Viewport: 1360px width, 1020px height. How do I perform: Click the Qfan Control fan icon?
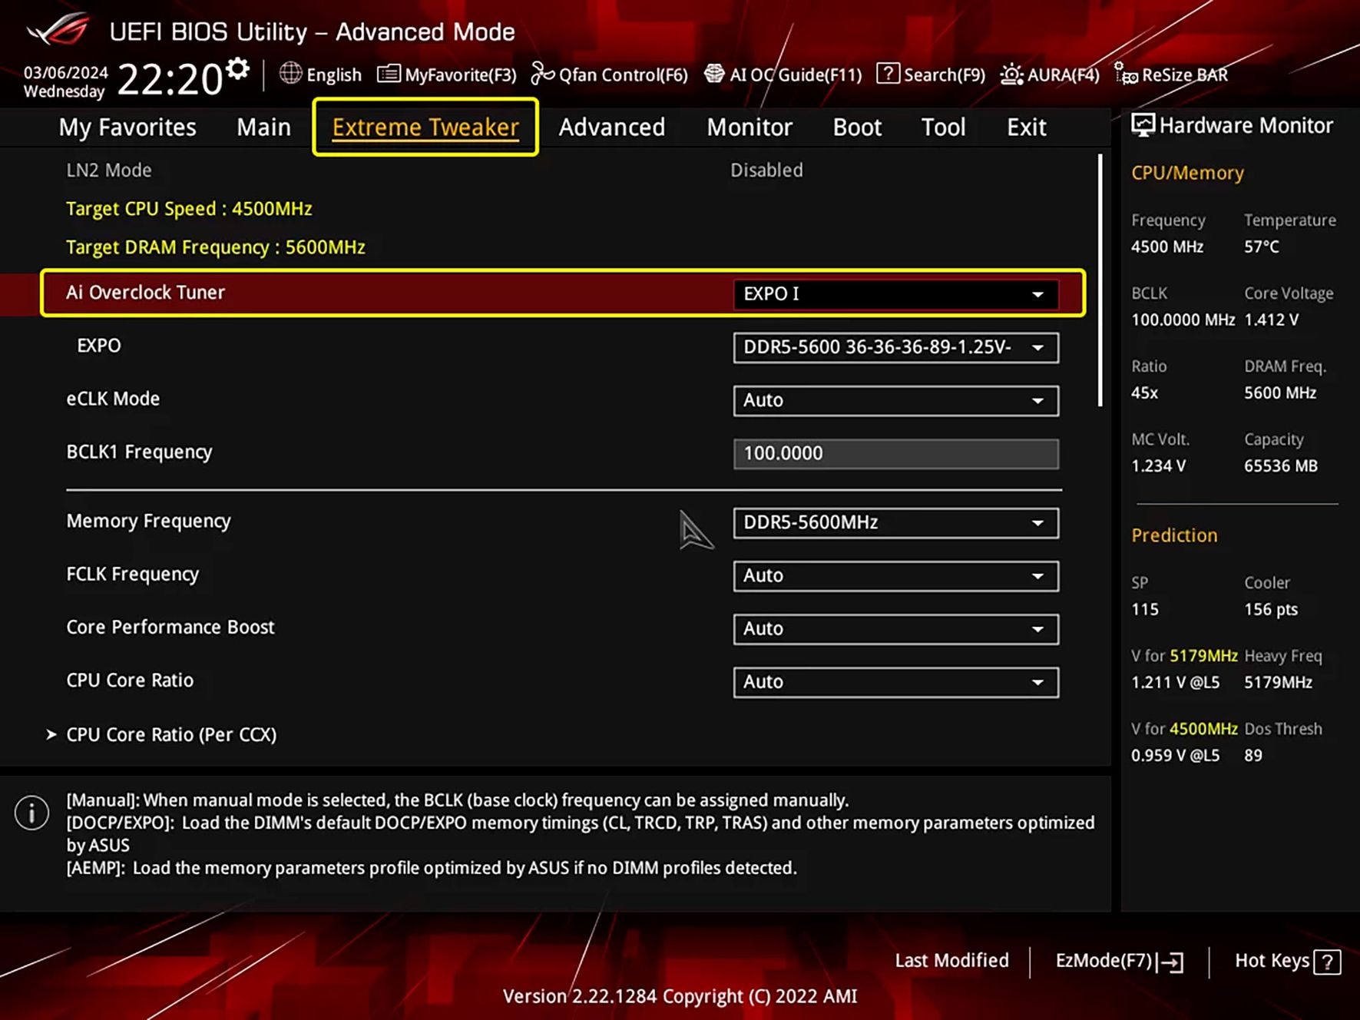click(542, 74)
